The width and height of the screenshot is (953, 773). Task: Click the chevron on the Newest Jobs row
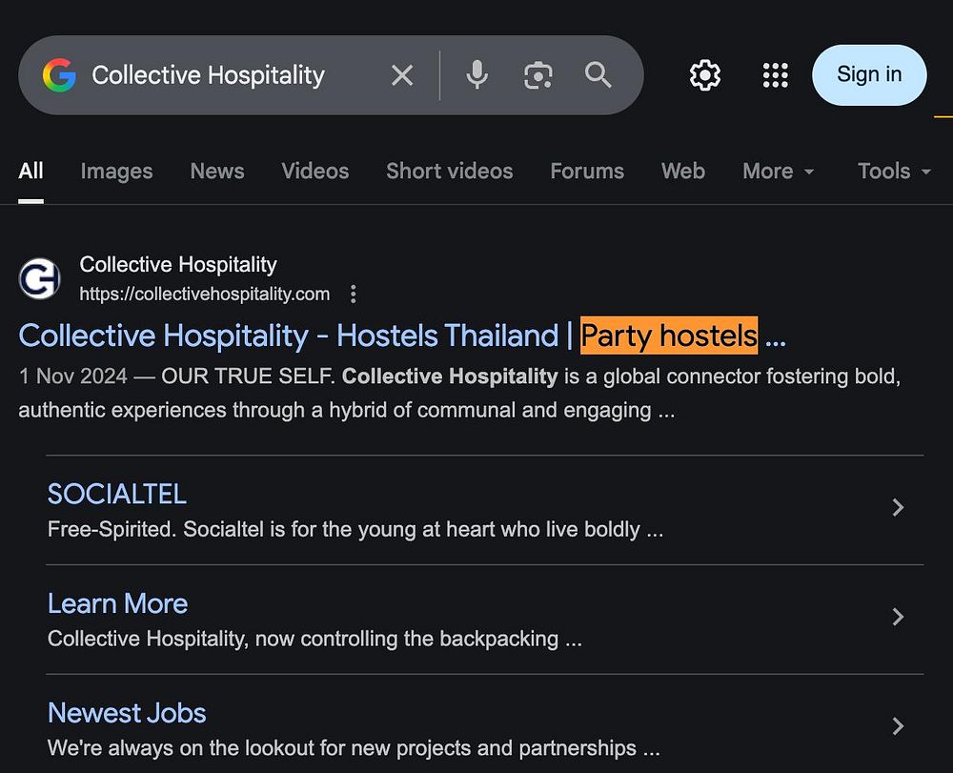click(898, 726)
